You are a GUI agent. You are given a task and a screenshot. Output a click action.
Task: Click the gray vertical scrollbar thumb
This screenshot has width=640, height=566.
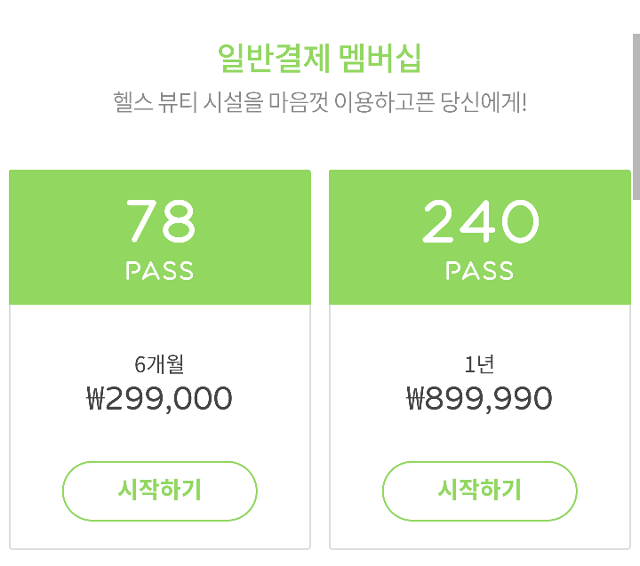636,116
